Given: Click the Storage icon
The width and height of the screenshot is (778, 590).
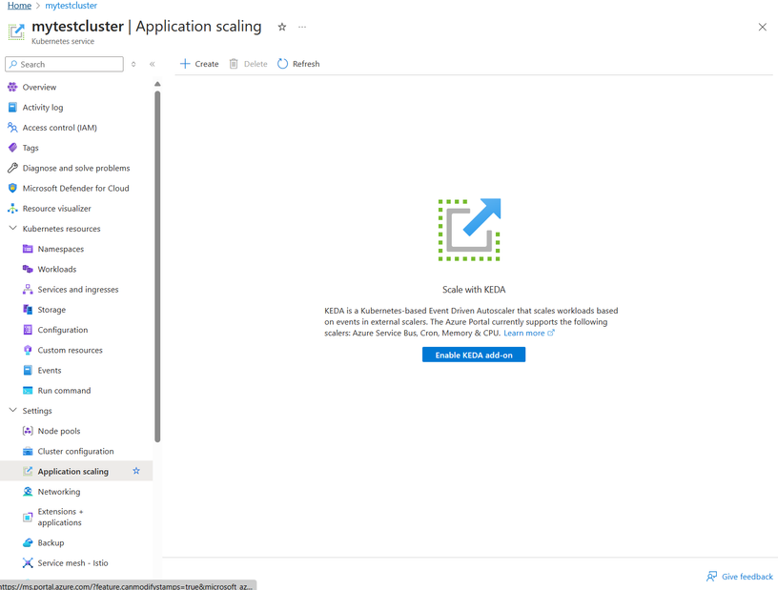Looking at the screenshot, I should click(28, 310).
